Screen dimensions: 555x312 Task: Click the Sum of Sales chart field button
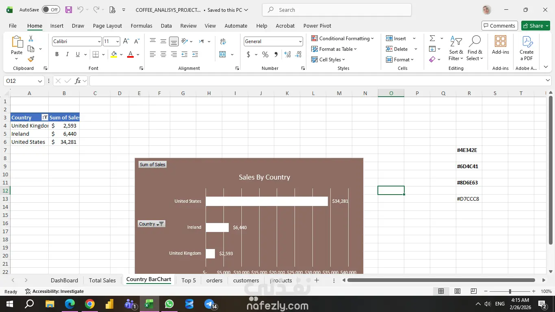[152, 165]
